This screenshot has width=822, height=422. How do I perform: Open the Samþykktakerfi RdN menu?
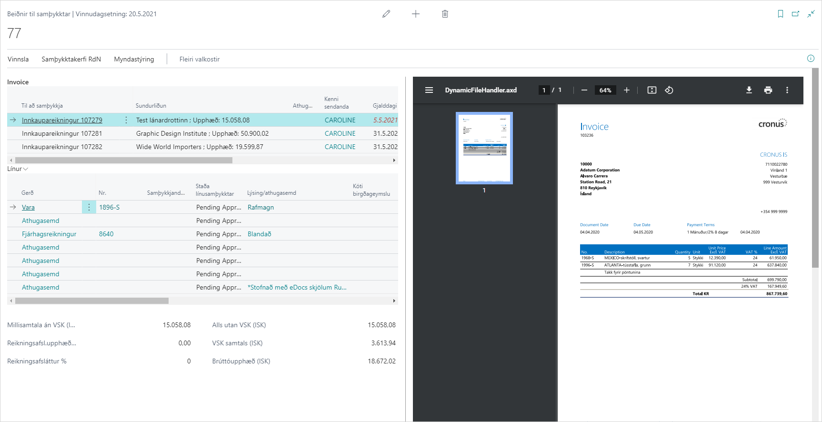point(71,59)
